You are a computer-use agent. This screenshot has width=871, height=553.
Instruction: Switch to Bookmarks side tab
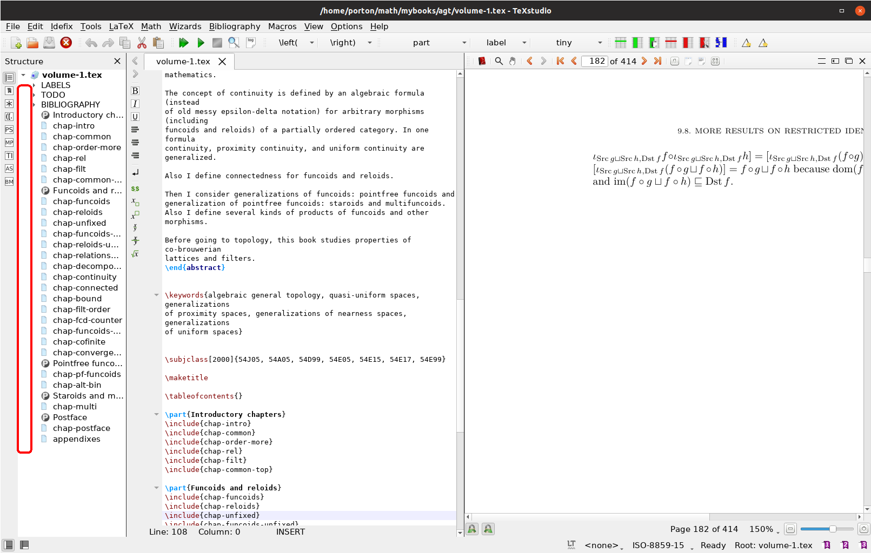[9, 91]
